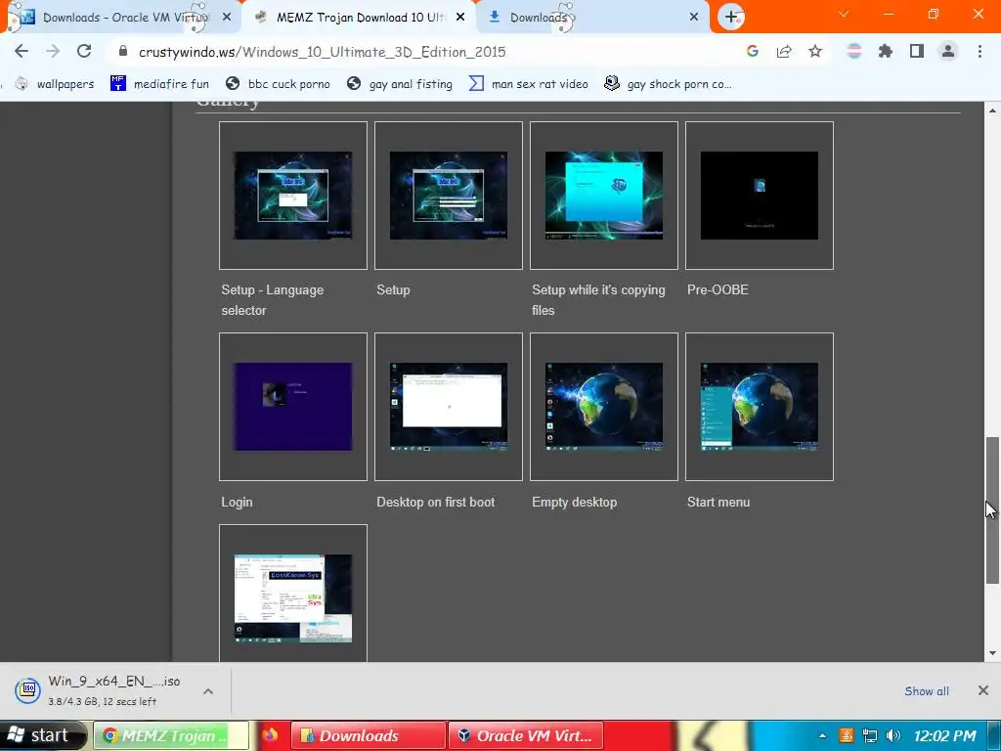View site security lock info
The height and width of the screenshot is (751, 1001).
coord(123,51)
